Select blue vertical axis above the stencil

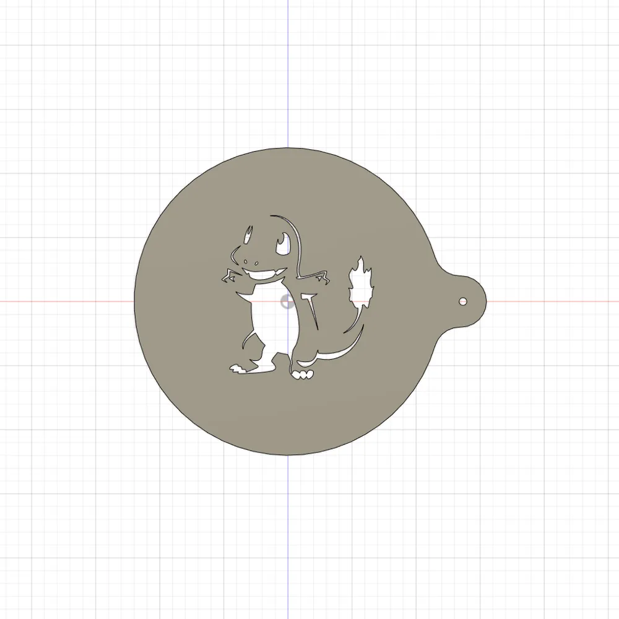[x=288, y=74]
